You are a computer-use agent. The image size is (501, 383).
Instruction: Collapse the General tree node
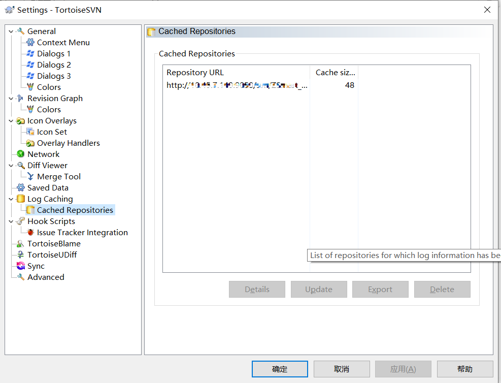(11, 31)
